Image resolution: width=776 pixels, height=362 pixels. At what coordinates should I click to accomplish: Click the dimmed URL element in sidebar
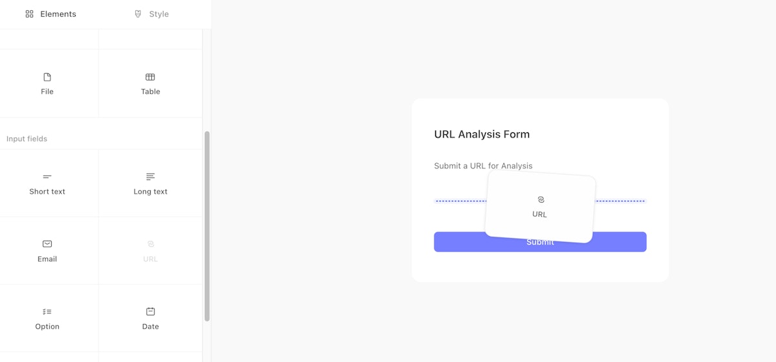click(x=150, y=251)
